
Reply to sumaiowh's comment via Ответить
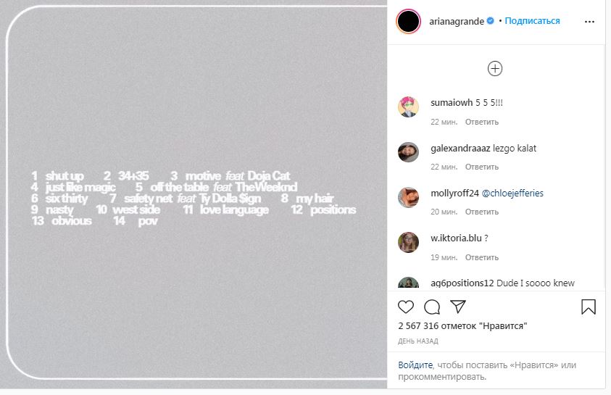point(482,122)
